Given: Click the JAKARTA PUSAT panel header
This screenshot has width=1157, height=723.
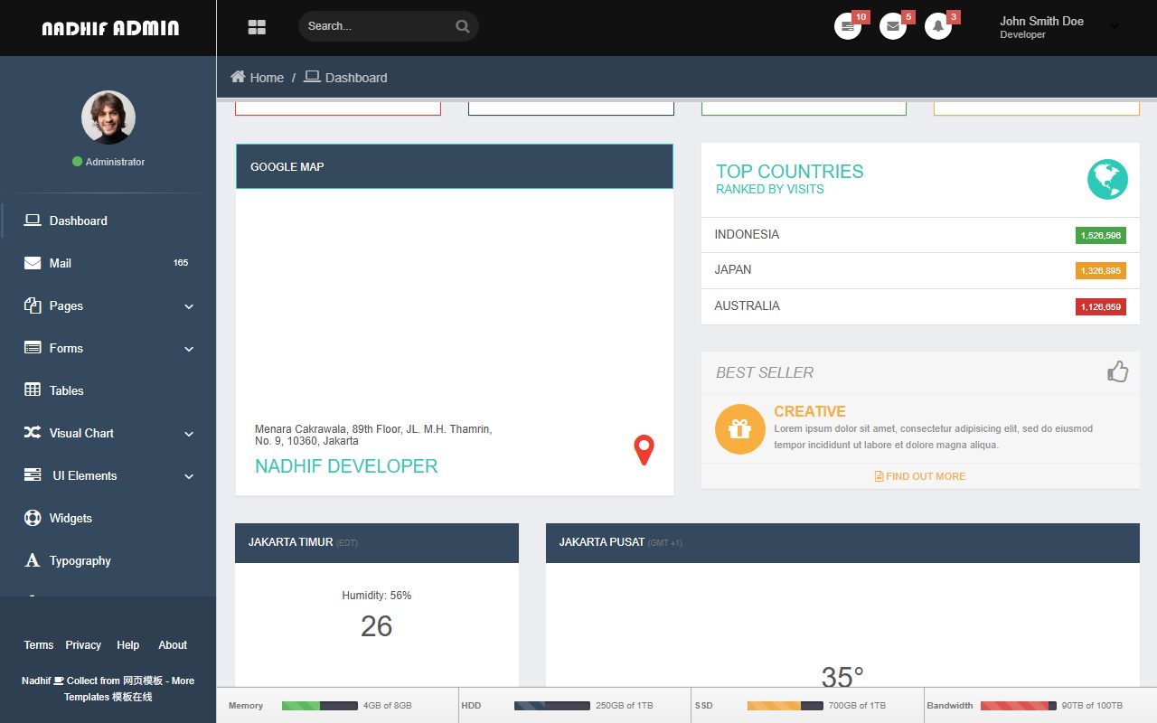Looking at the screenshot, I should (x=842, y=542).
